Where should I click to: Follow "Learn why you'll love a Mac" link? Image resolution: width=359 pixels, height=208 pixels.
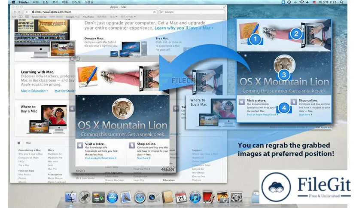[x=184, y=28]
